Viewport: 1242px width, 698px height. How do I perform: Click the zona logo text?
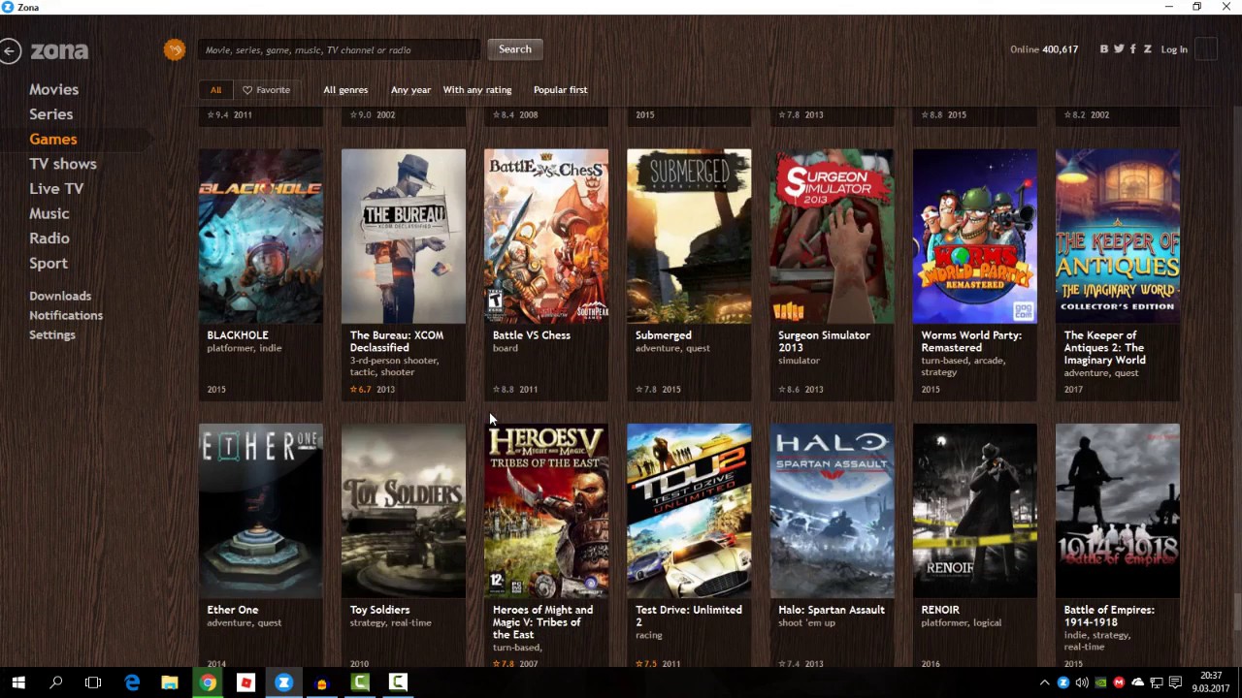(59, 50)
